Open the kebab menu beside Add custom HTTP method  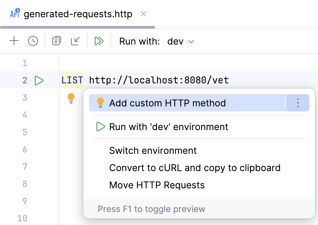298,103
